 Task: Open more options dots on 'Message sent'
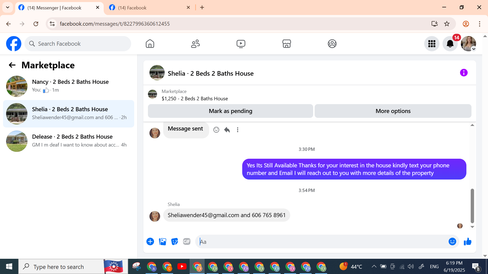click(x=238, y=130)
